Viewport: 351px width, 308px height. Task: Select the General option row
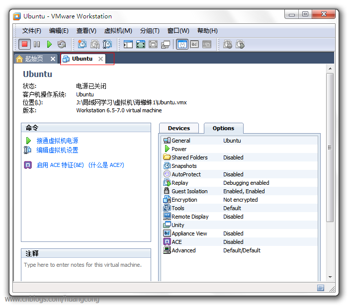(240, 141)
